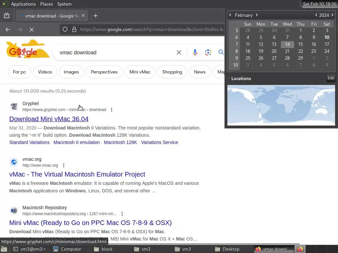Viewport: 338px width, 253px height.
Task: Select the Shopping filter chip
Action: point(172,72)
